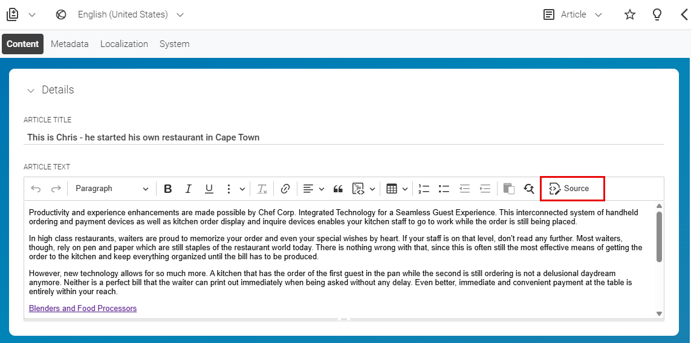The height and width of the screenshot is (343, 691).
Task: Open the Paragraph style dropdown
Action: pos(112,189)
